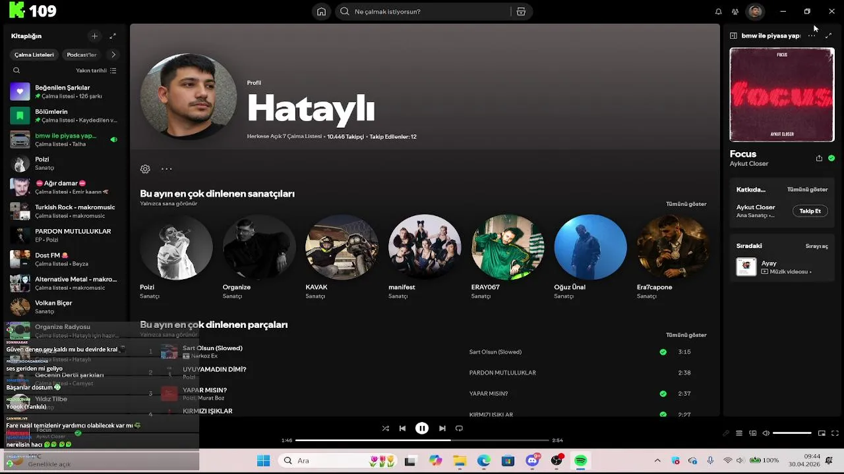This screenshot has width=844, height=474.
Task: Pause the current song
Action: [422, 429]
